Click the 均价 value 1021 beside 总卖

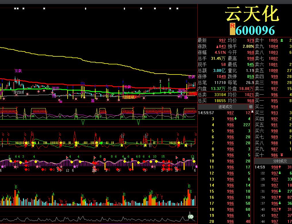[x=249, y=95]
